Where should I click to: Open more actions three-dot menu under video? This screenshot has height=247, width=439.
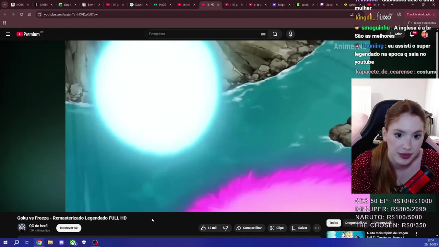pyautogui.click(x=317, y=228)
